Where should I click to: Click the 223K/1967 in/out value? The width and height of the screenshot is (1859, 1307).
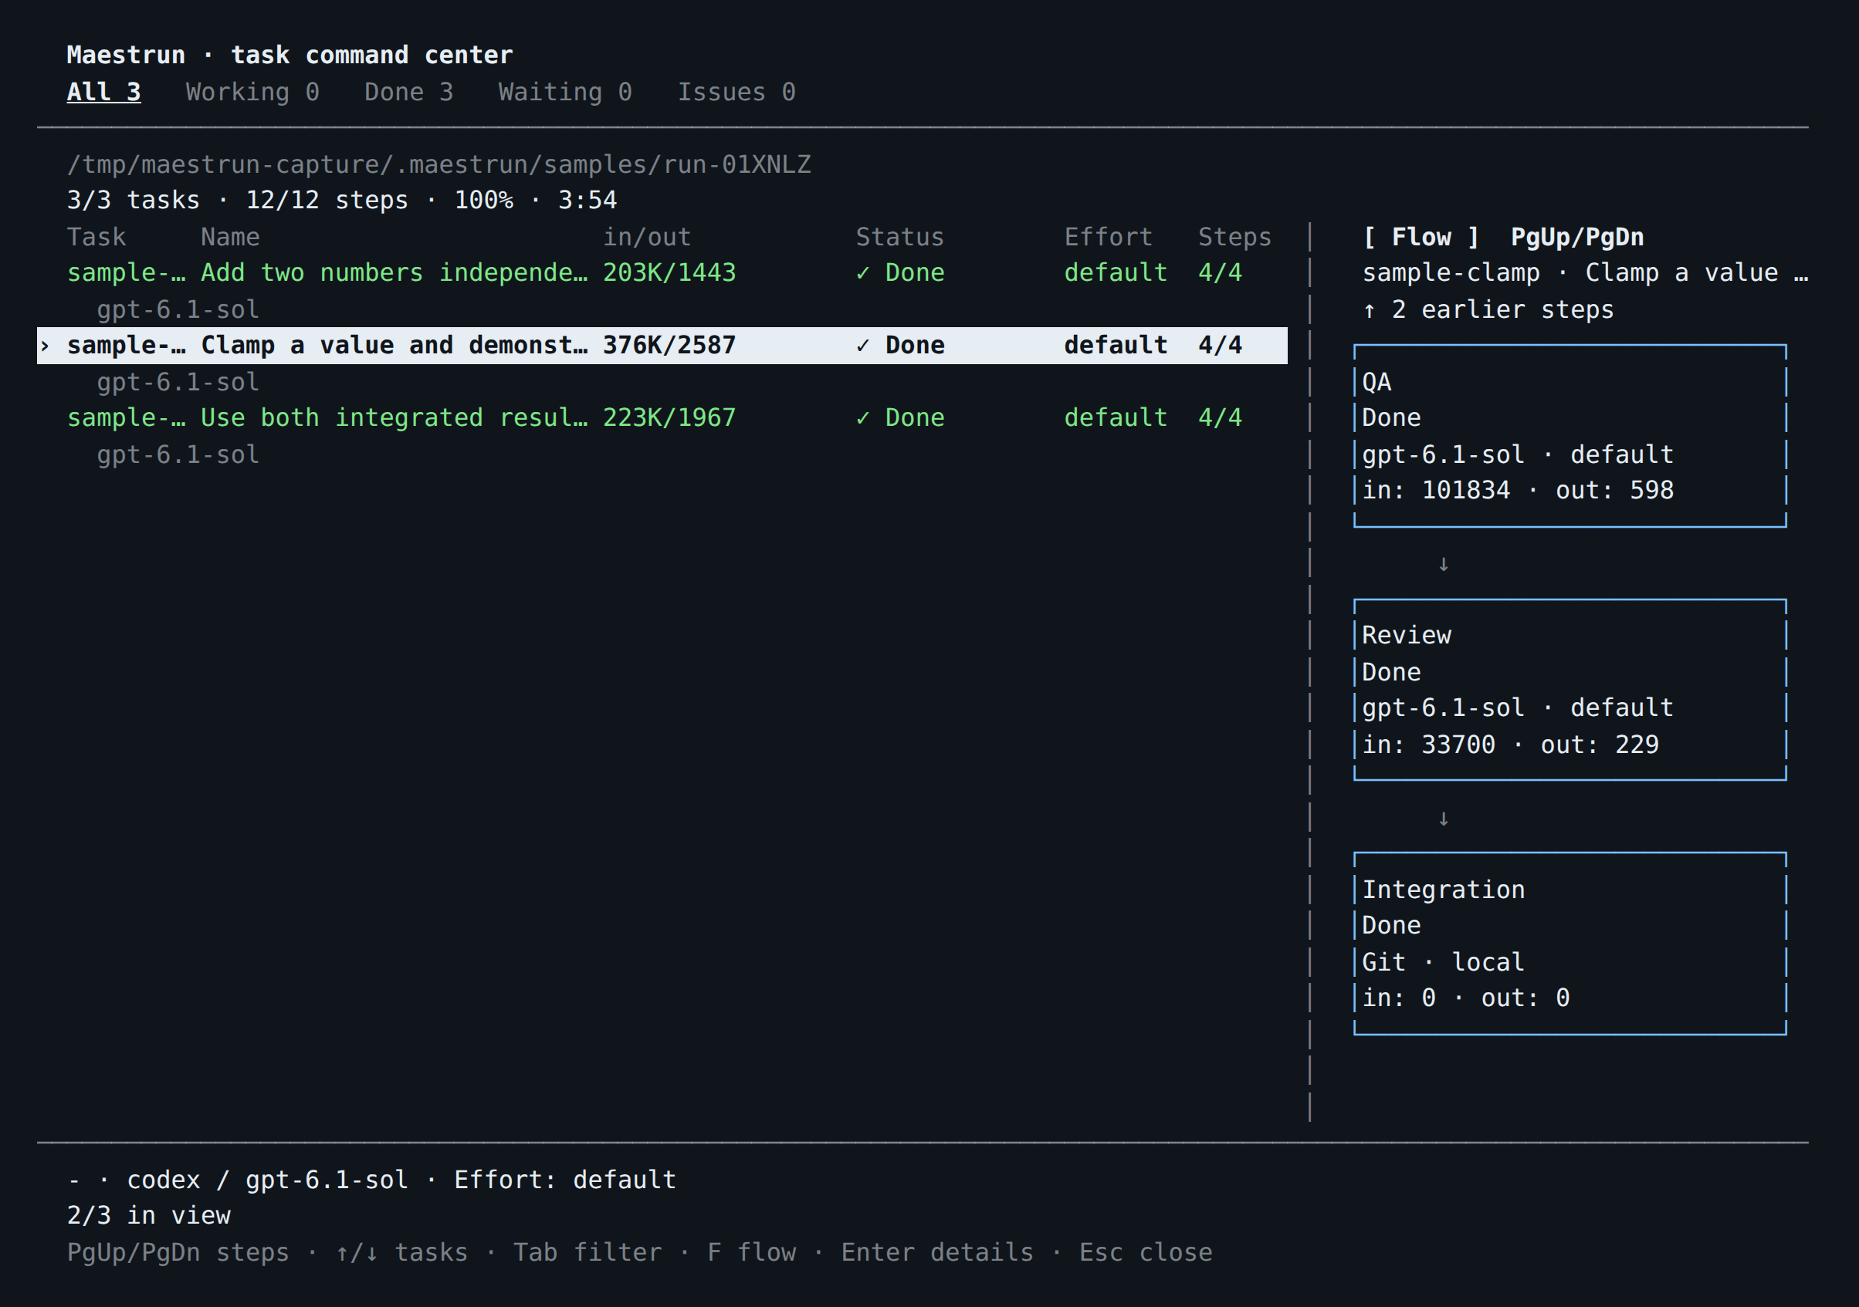point(669,417)
